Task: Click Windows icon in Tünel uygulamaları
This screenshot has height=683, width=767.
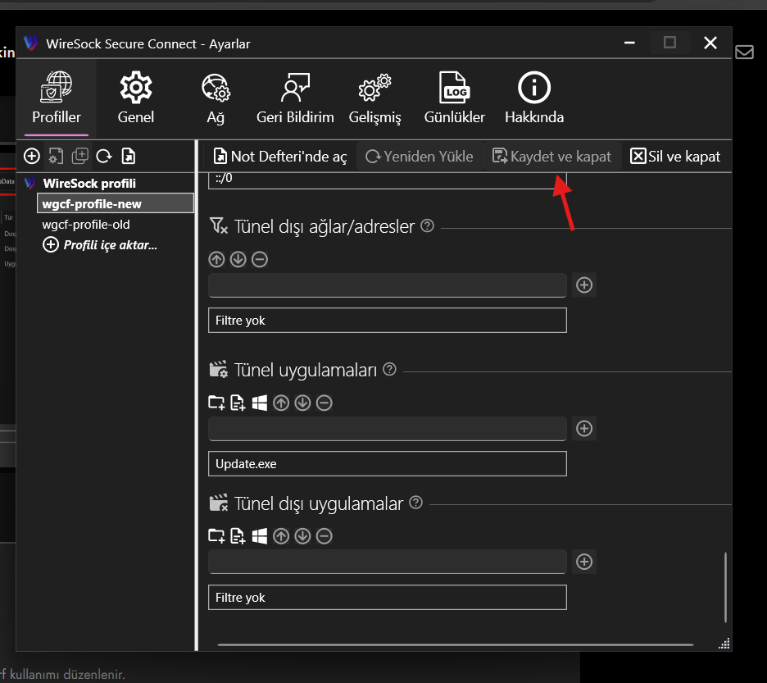Action: (x=259, y=403)
